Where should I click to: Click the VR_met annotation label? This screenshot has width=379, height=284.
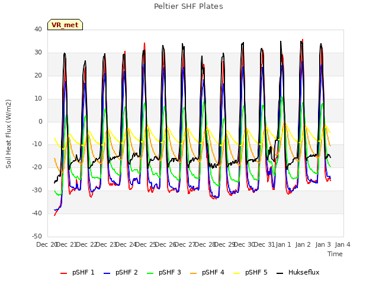point(65,25)
